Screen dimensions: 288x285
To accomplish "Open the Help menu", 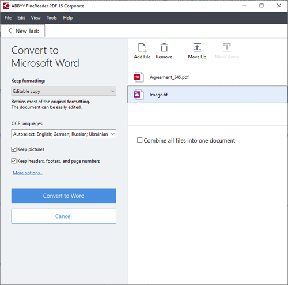I will [68, 18].
